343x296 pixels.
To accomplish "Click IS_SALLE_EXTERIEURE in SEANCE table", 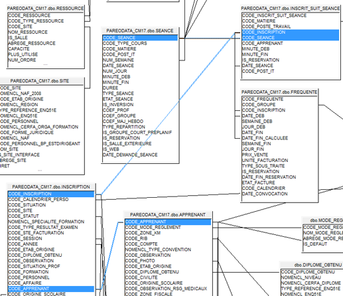I will pos(127,144).
